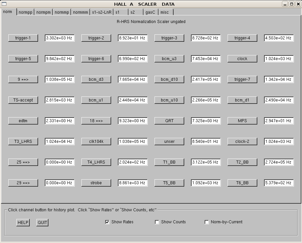The width and height of the screenshot is (302, 243).
Task: Click the clock channel button
Action: [x=242, y=59]
